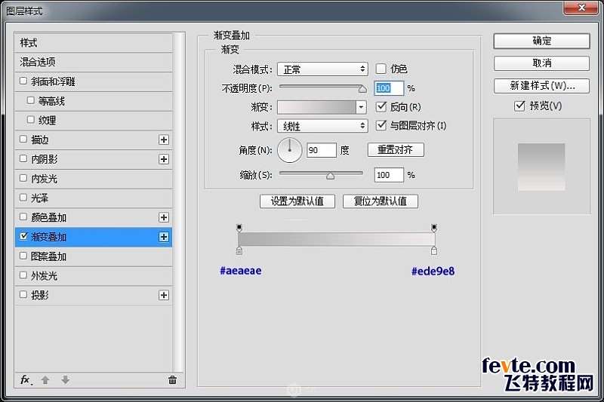Open the 样式 gradient style dropdown
Image resolution: width=604 pixels, height=402 pixels.
click(x=322, y=127)
